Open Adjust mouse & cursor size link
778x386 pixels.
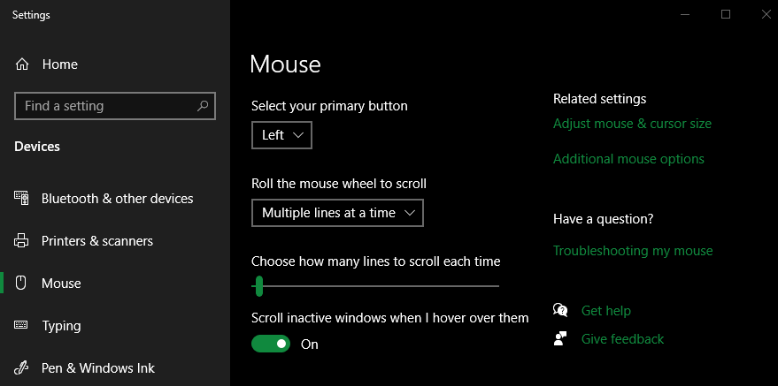[632, 124]
